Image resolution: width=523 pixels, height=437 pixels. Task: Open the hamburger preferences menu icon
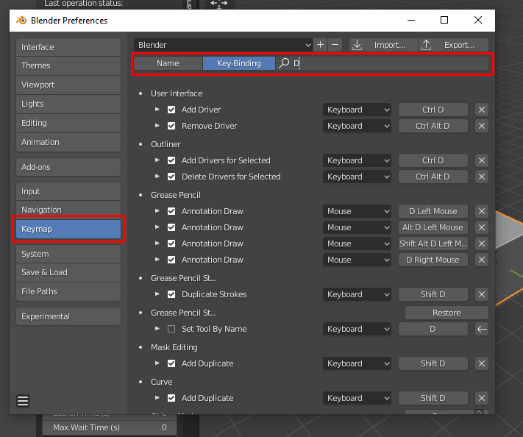point(23,401)
